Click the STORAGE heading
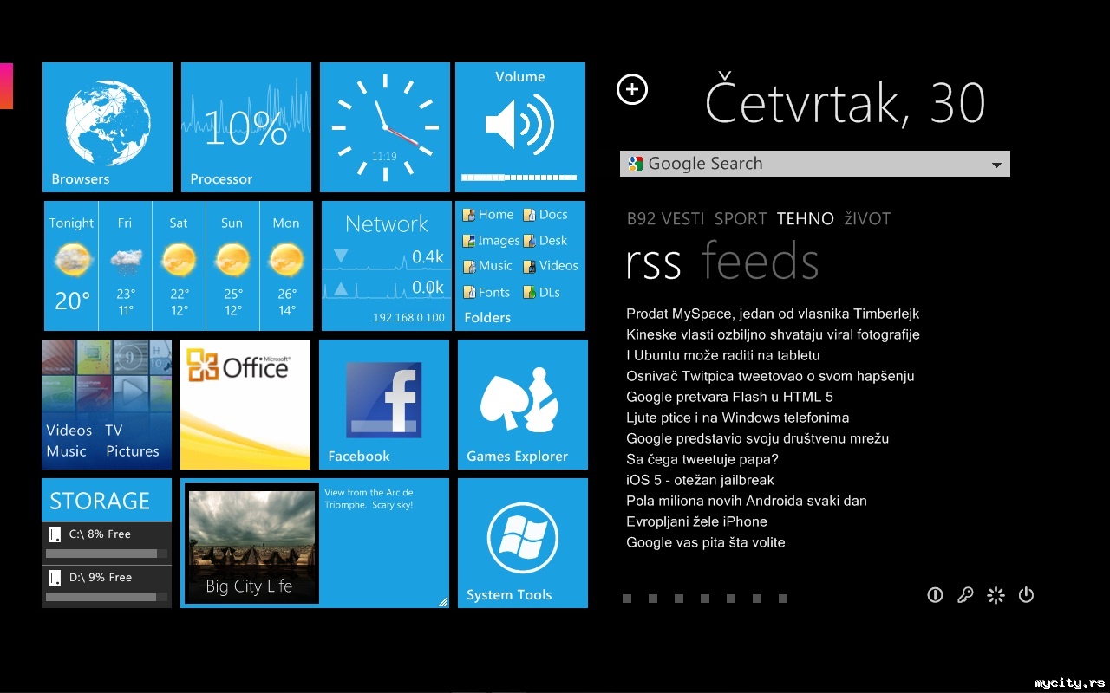The height and width of the screenshot is (693, 1110). point(100,501)
